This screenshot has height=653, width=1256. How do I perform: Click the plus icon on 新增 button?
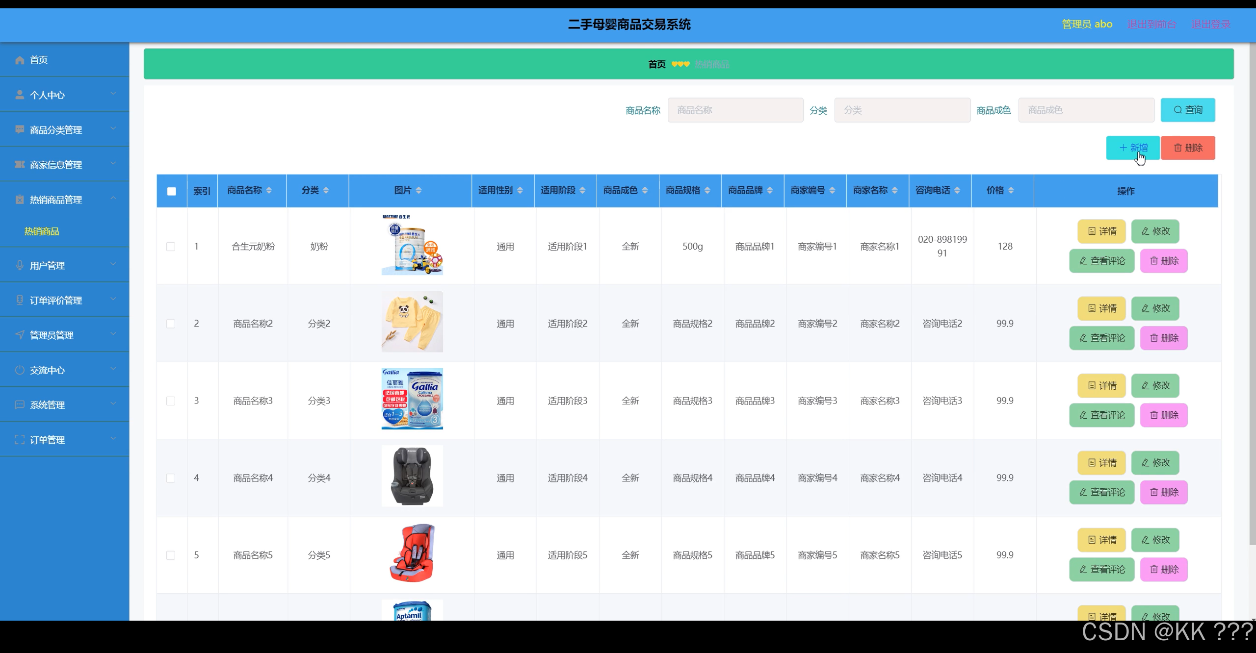click(x=1123, y=147)
